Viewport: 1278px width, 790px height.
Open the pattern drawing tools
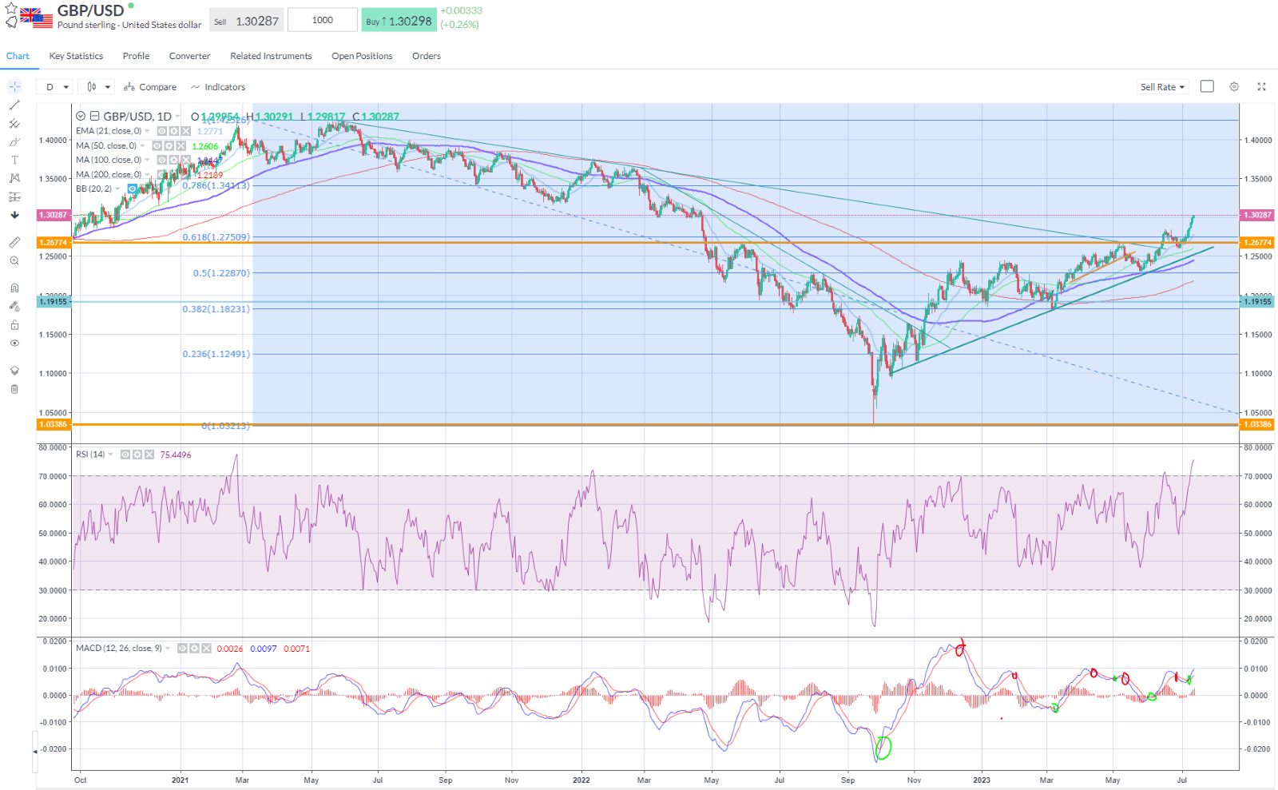tap(14, 178)
